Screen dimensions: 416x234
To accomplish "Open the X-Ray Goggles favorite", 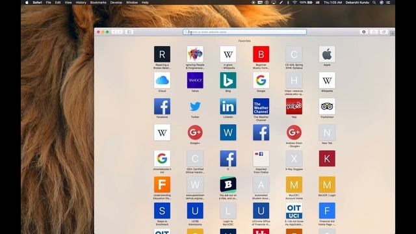I will point(294,159).
